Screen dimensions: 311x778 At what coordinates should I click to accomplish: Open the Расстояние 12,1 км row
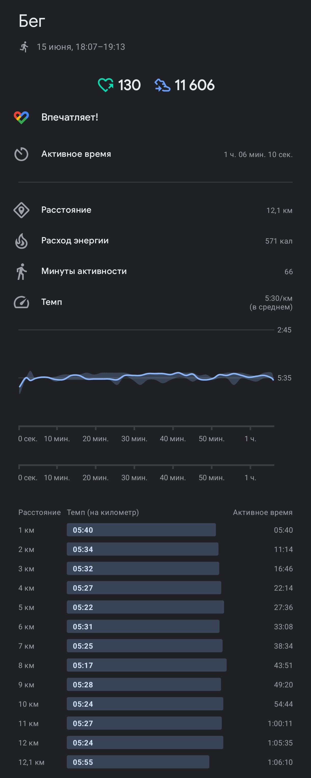click(x=155, y=210)
